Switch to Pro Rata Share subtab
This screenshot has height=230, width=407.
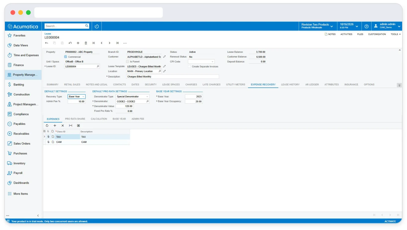pyautogui.click(x=75, y=119)
